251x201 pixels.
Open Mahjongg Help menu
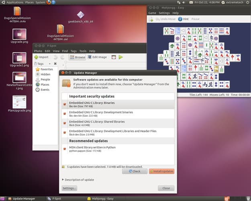tap(175, 13)
